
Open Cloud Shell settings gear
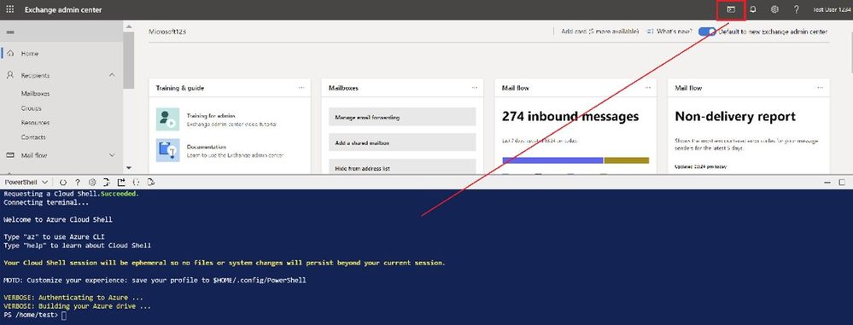[x=92, y=182]
